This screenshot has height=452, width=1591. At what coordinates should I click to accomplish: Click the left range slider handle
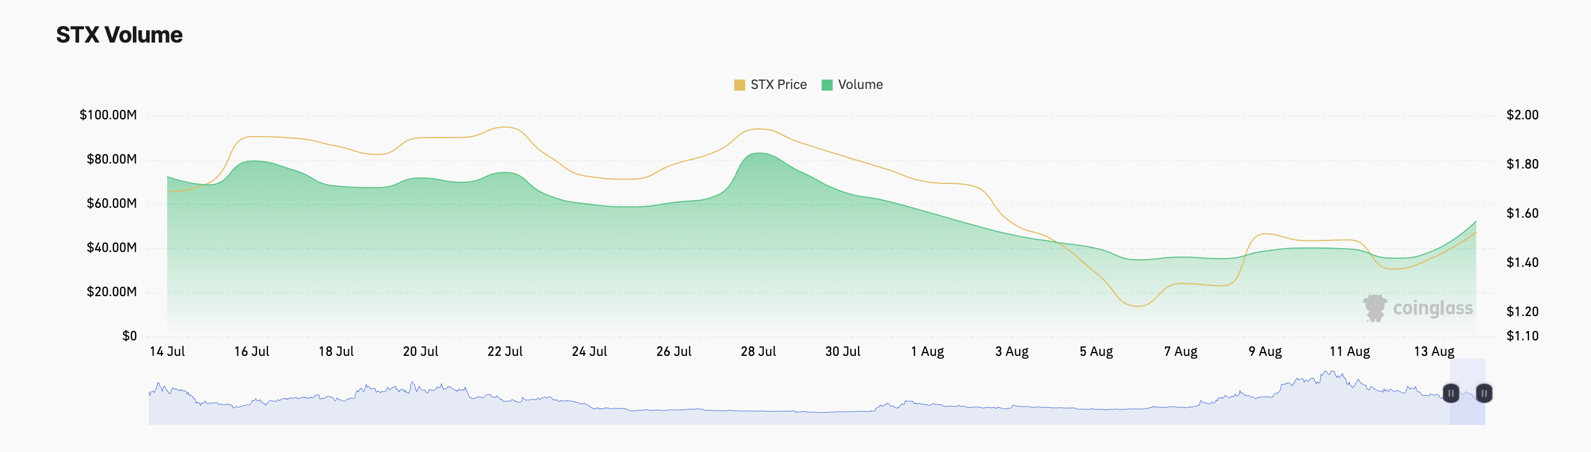1451,393
